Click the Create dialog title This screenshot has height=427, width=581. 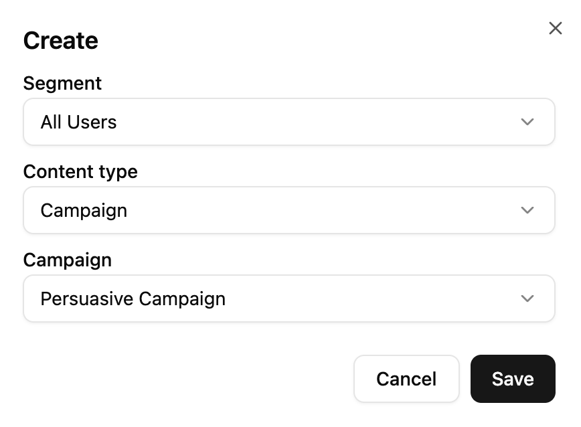tap(60, 40)
